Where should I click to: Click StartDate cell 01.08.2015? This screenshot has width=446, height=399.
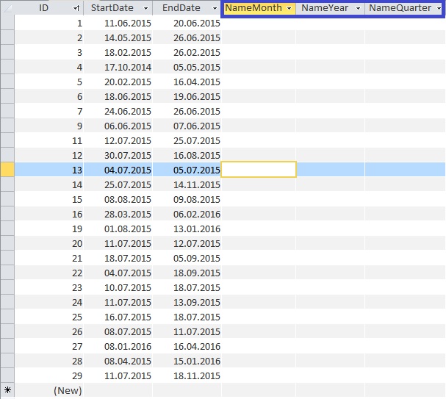(x=118, y=229)
